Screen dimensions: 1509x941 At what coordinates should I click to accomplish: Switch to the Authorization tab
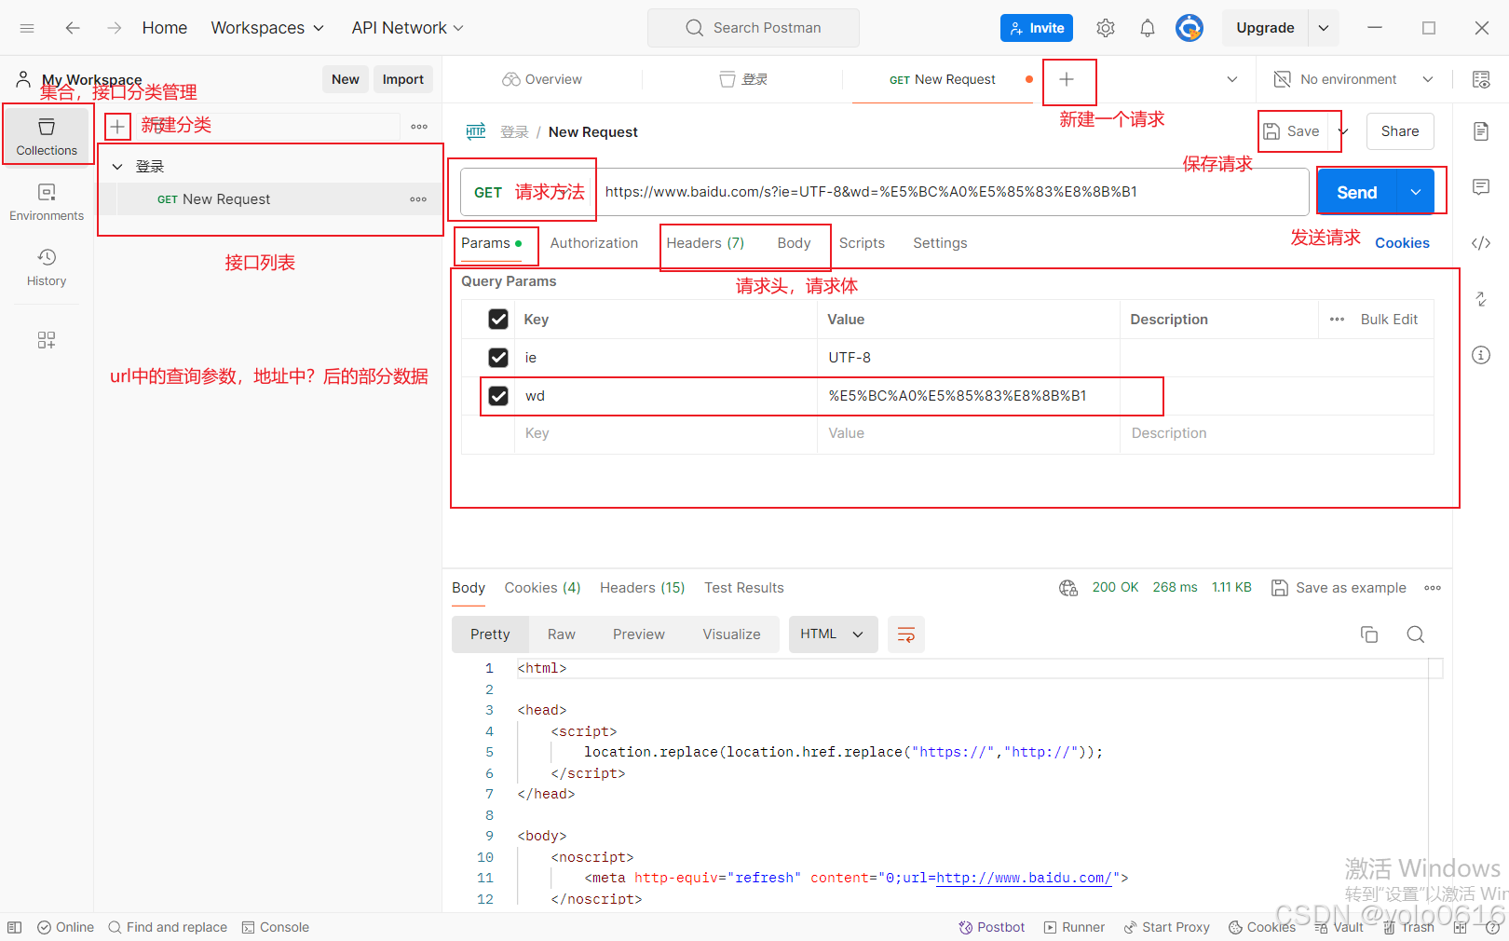[x=594, y=243]
